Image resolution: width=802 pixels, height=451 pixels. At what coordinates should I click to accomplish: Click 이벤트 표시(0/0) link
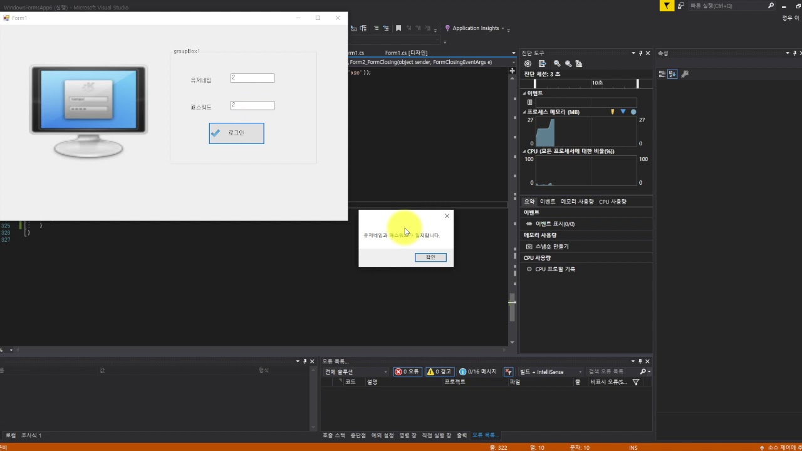point(555,224)
